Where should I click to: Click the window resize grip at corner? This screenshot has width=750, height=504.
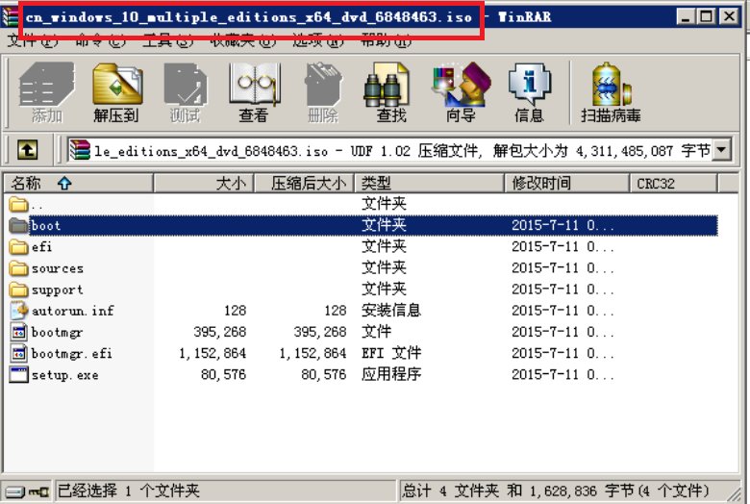(x=734, y=494)
